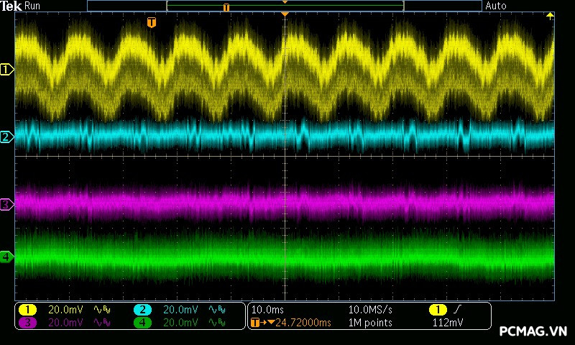Click the 112mV trigger level readout

(447, 323)
